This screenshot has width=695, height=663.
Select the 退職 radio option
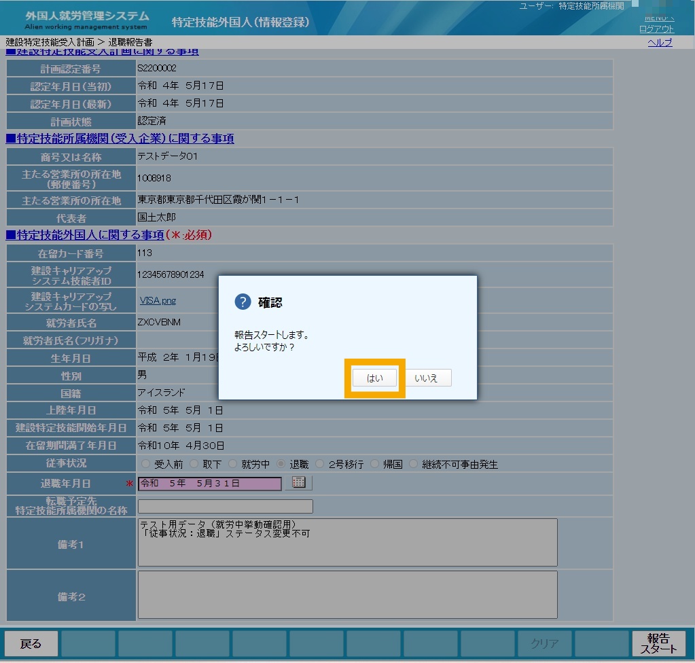(x=281, y=464)
